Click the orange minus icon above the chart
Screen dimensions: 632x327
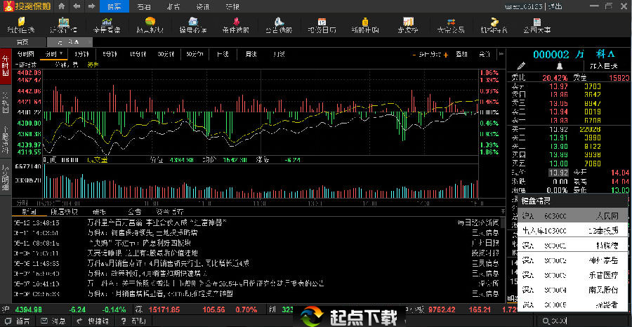pos(414,55)
